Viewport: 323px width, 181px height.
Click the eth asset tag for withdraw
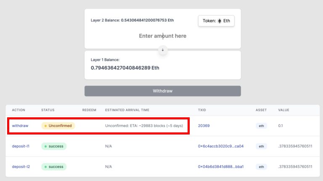pyautogui.click(x=261, y=126)
